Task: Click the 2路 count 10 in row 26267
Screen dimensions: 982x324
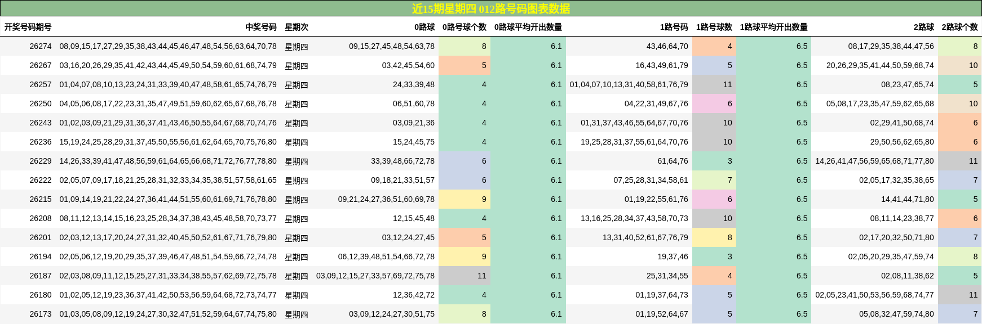Action: [960, 65]
